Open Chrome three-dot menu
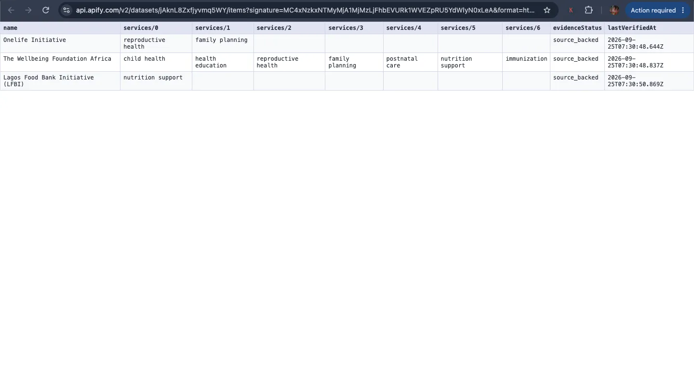694x380 pixels. click(683, 10)
